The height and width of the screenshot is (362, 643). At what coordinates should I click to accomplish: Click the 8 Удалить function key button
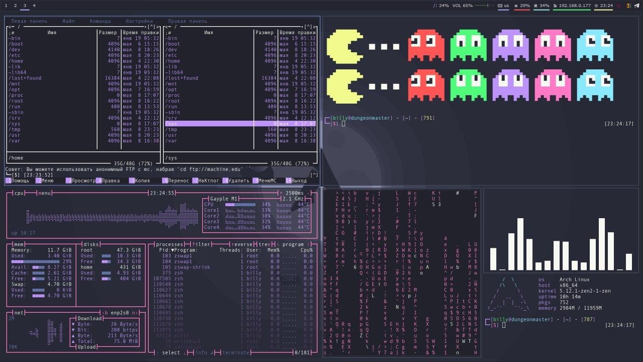236,180
